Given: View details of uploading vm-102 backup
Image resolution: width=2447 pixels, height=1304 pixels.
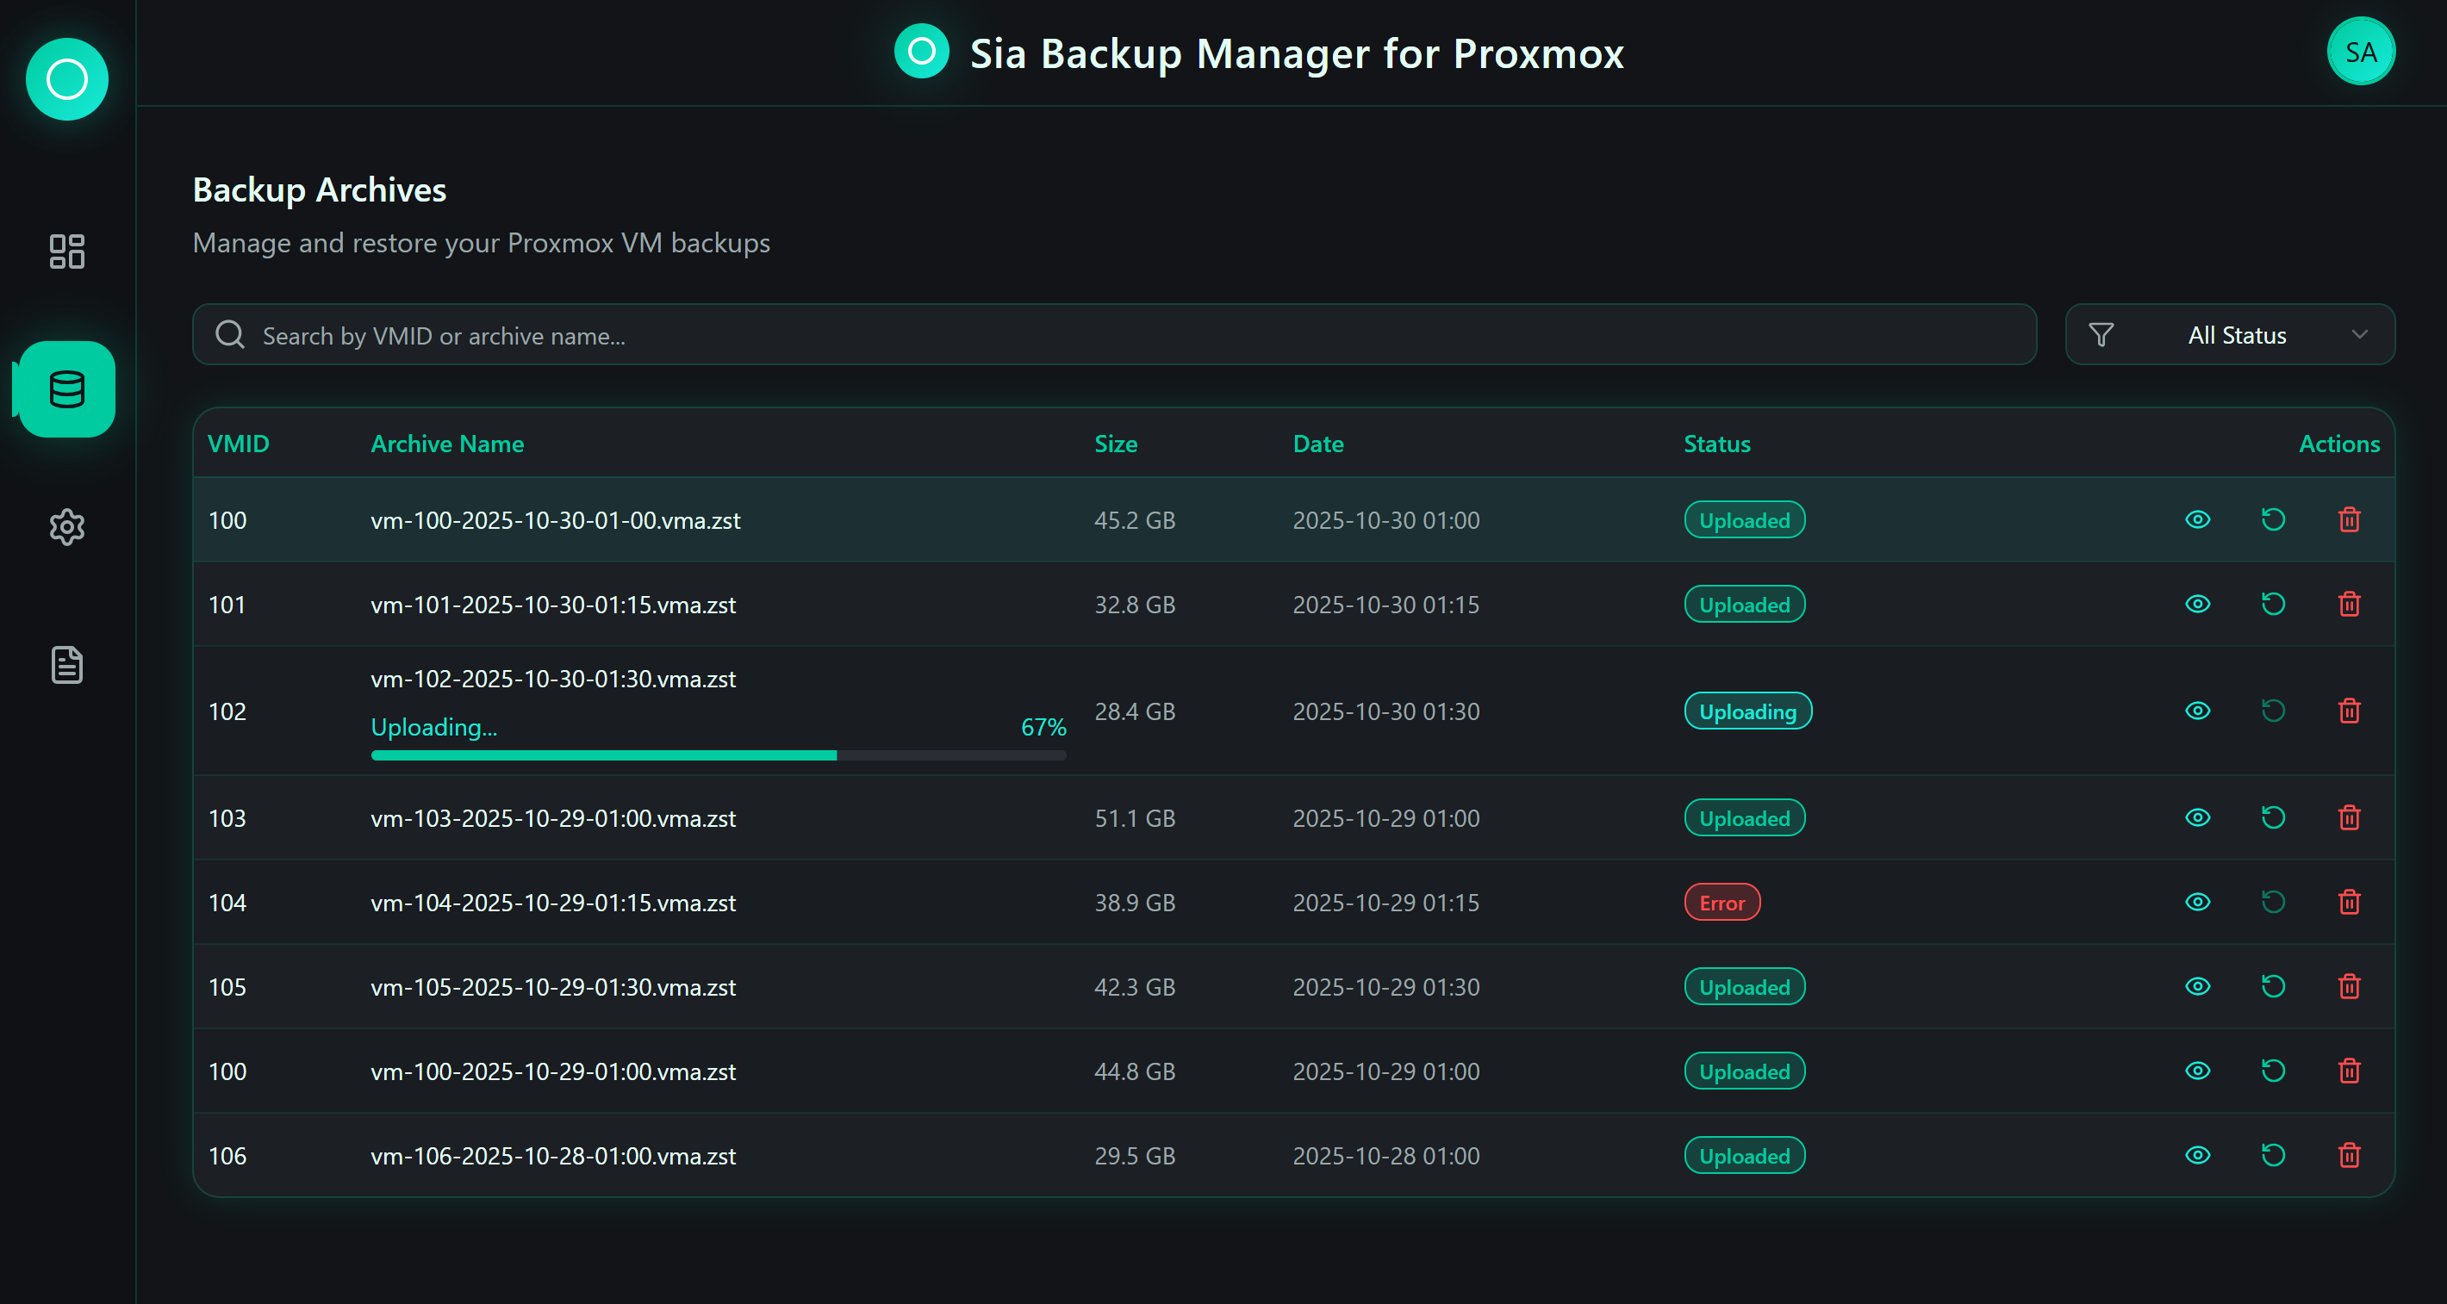Looking at the screenshot, I should [x=2197, y=711].
